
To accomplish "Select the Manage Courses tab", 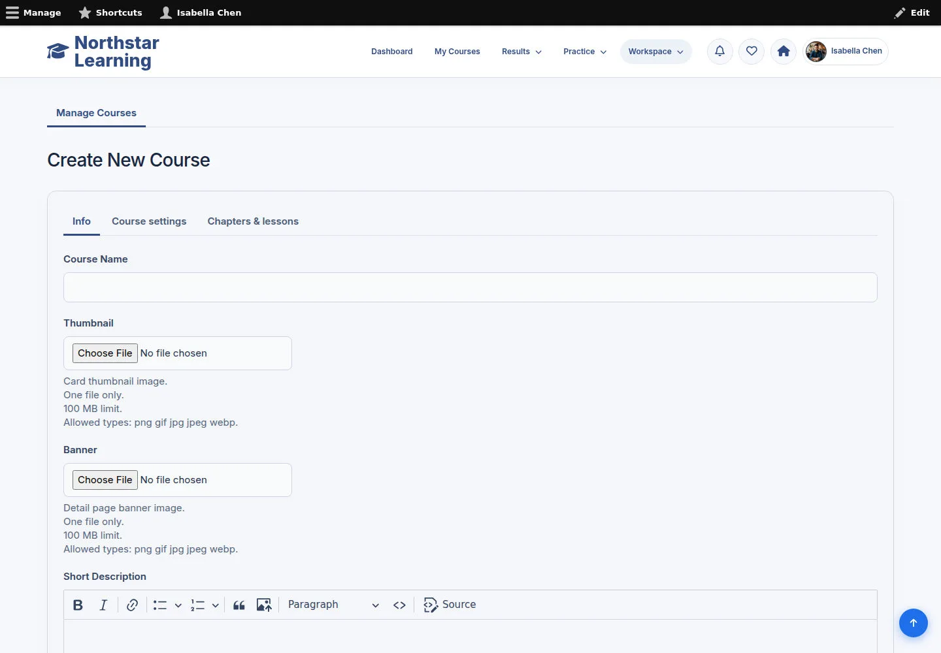I will 96,113.
